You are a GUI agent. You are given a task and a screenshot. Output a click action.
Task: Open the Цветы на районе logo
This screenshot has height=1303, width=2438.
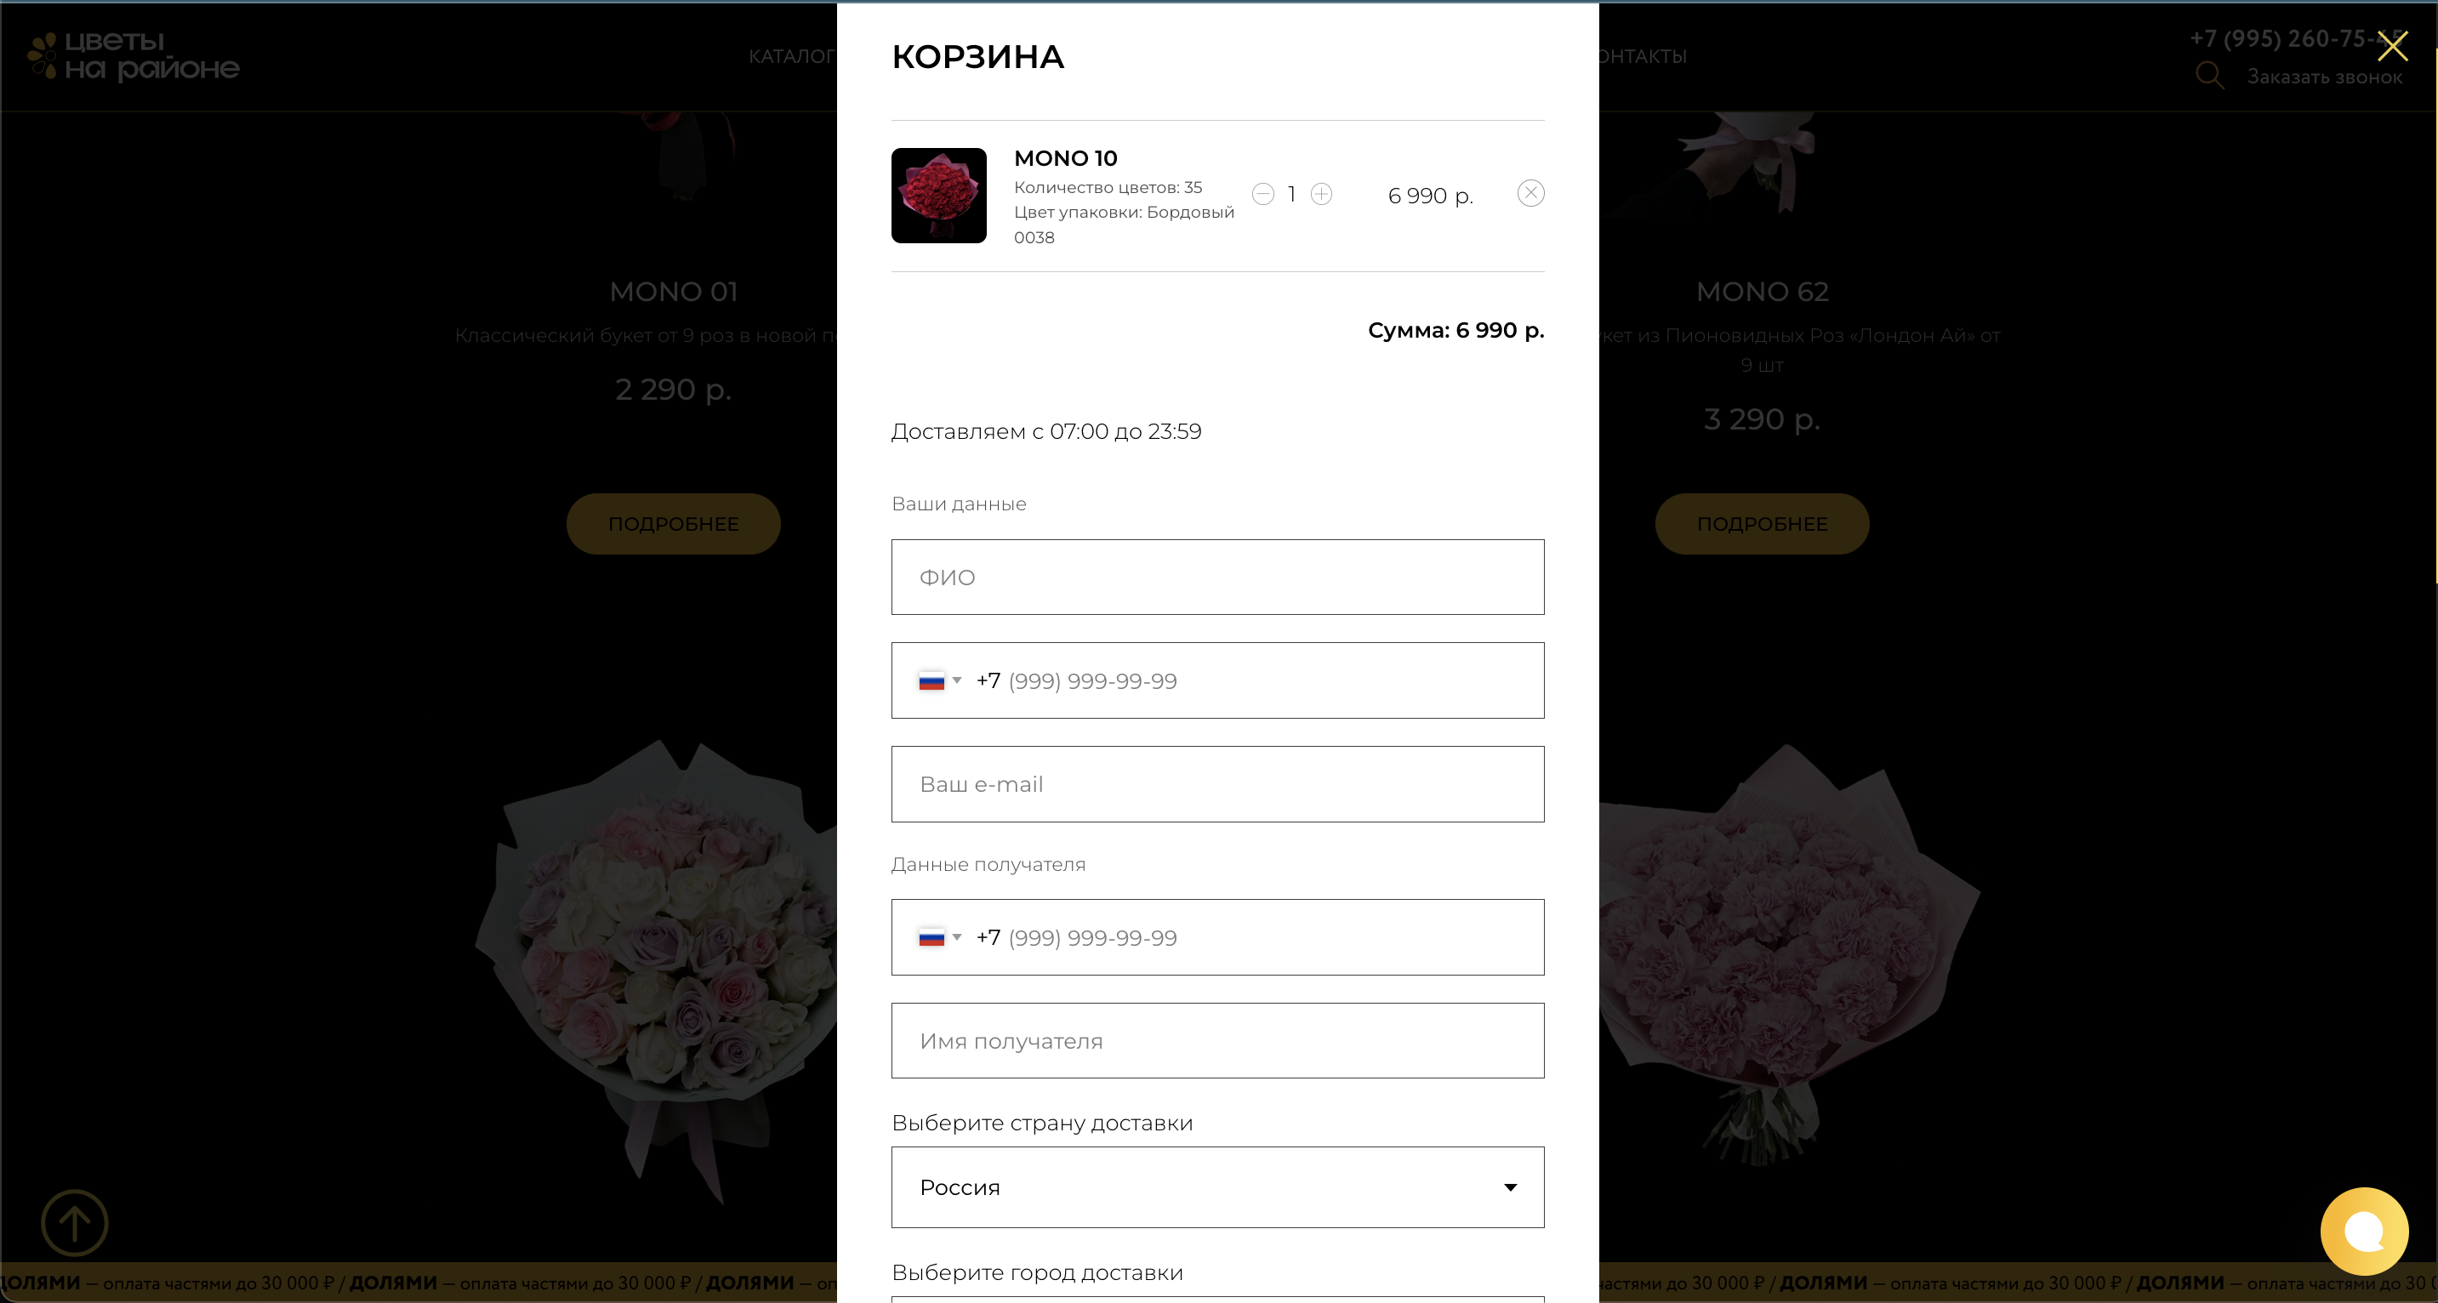pos(134,56)
